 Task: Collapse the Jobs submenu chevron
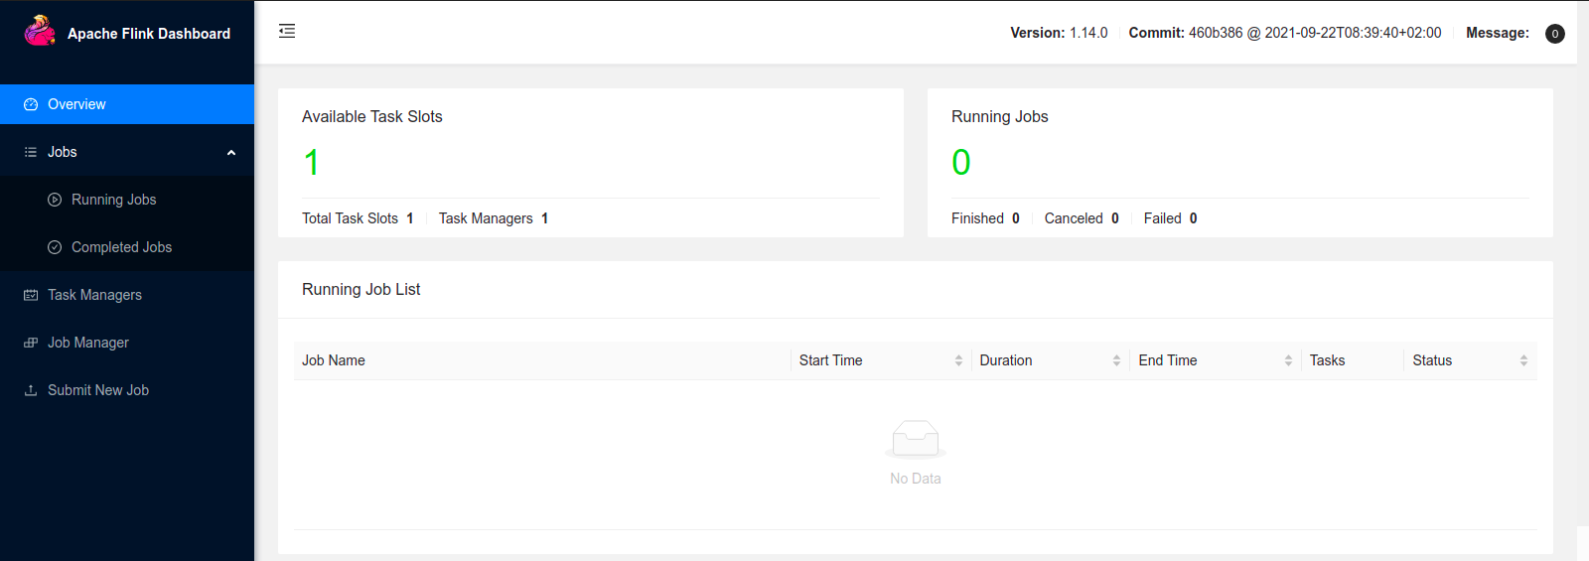tap(231, 152)
